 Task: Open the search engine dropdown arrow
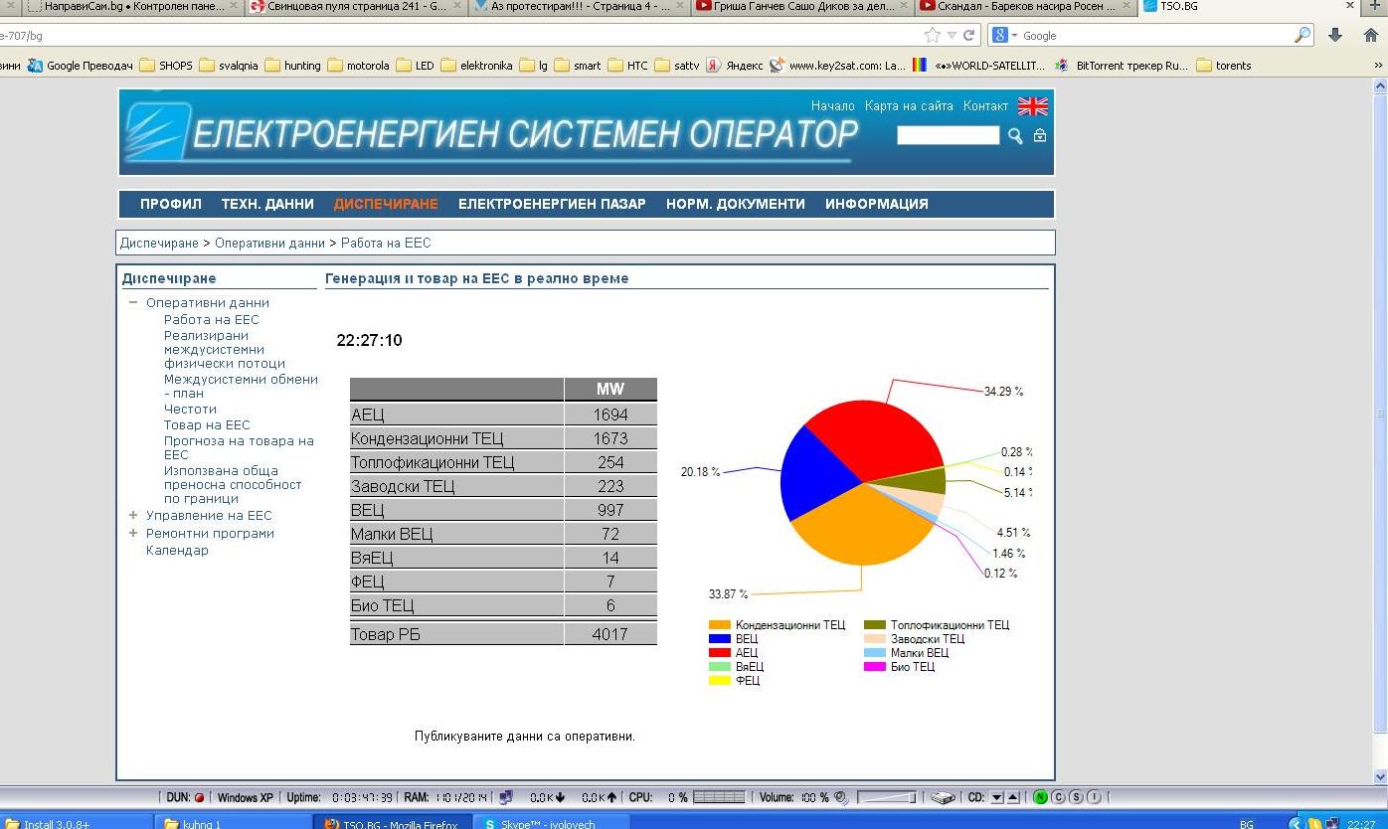(x=1014, y=36)
